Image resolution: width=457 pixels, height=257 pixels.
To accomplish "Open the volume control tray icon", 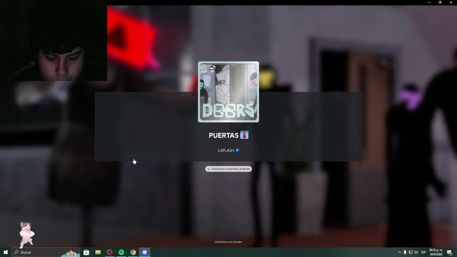I will [416, 252].
